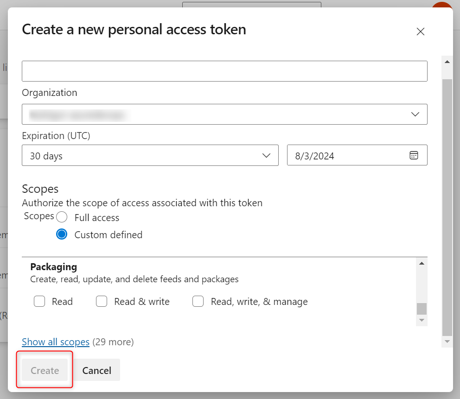Tick the Read, write, & manage checkbox

pyautogui.click(x=198, y=302)
